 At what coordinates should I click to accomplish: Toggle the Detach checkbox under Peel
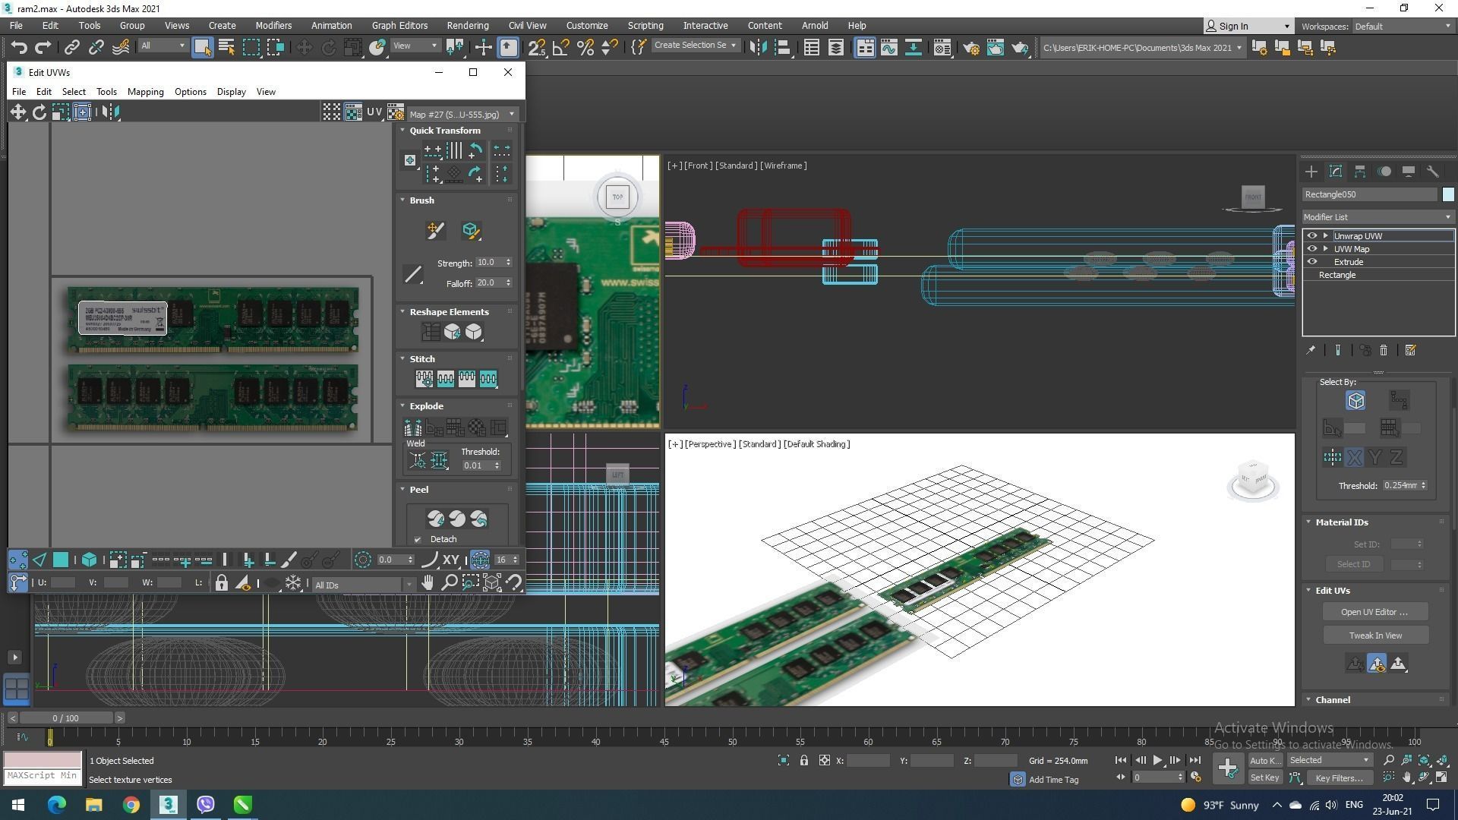(x=418, y=540)
